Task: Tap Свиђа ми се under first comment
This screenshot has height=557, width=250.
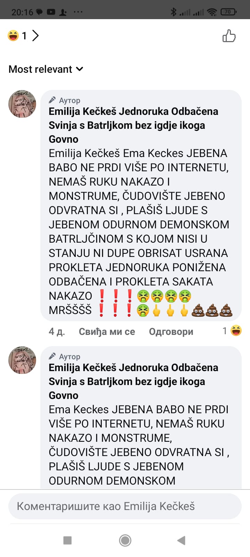Action: click(107, 331)
